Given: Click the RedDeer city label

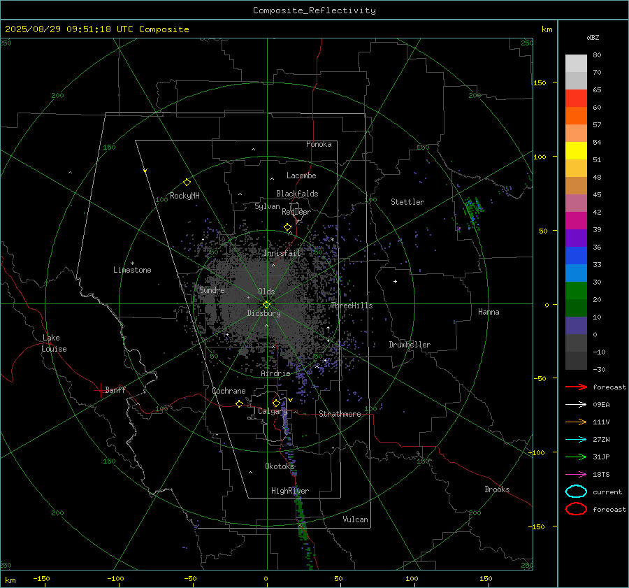Looking at the screenshot, I should [296, 212].
